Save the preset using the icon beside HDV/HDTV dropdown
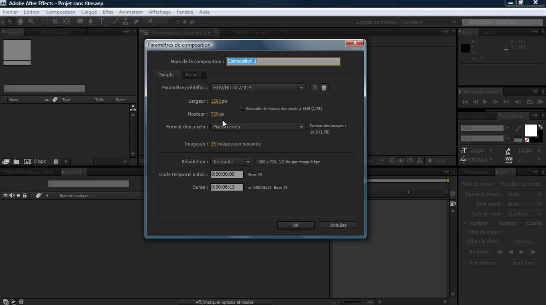The height and width of the screenshot is (305, 546). (x=315, y=88)
